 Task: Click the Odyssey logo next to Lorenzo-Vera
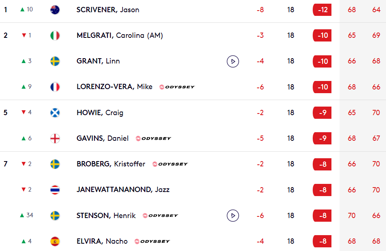tap(177, 87)
